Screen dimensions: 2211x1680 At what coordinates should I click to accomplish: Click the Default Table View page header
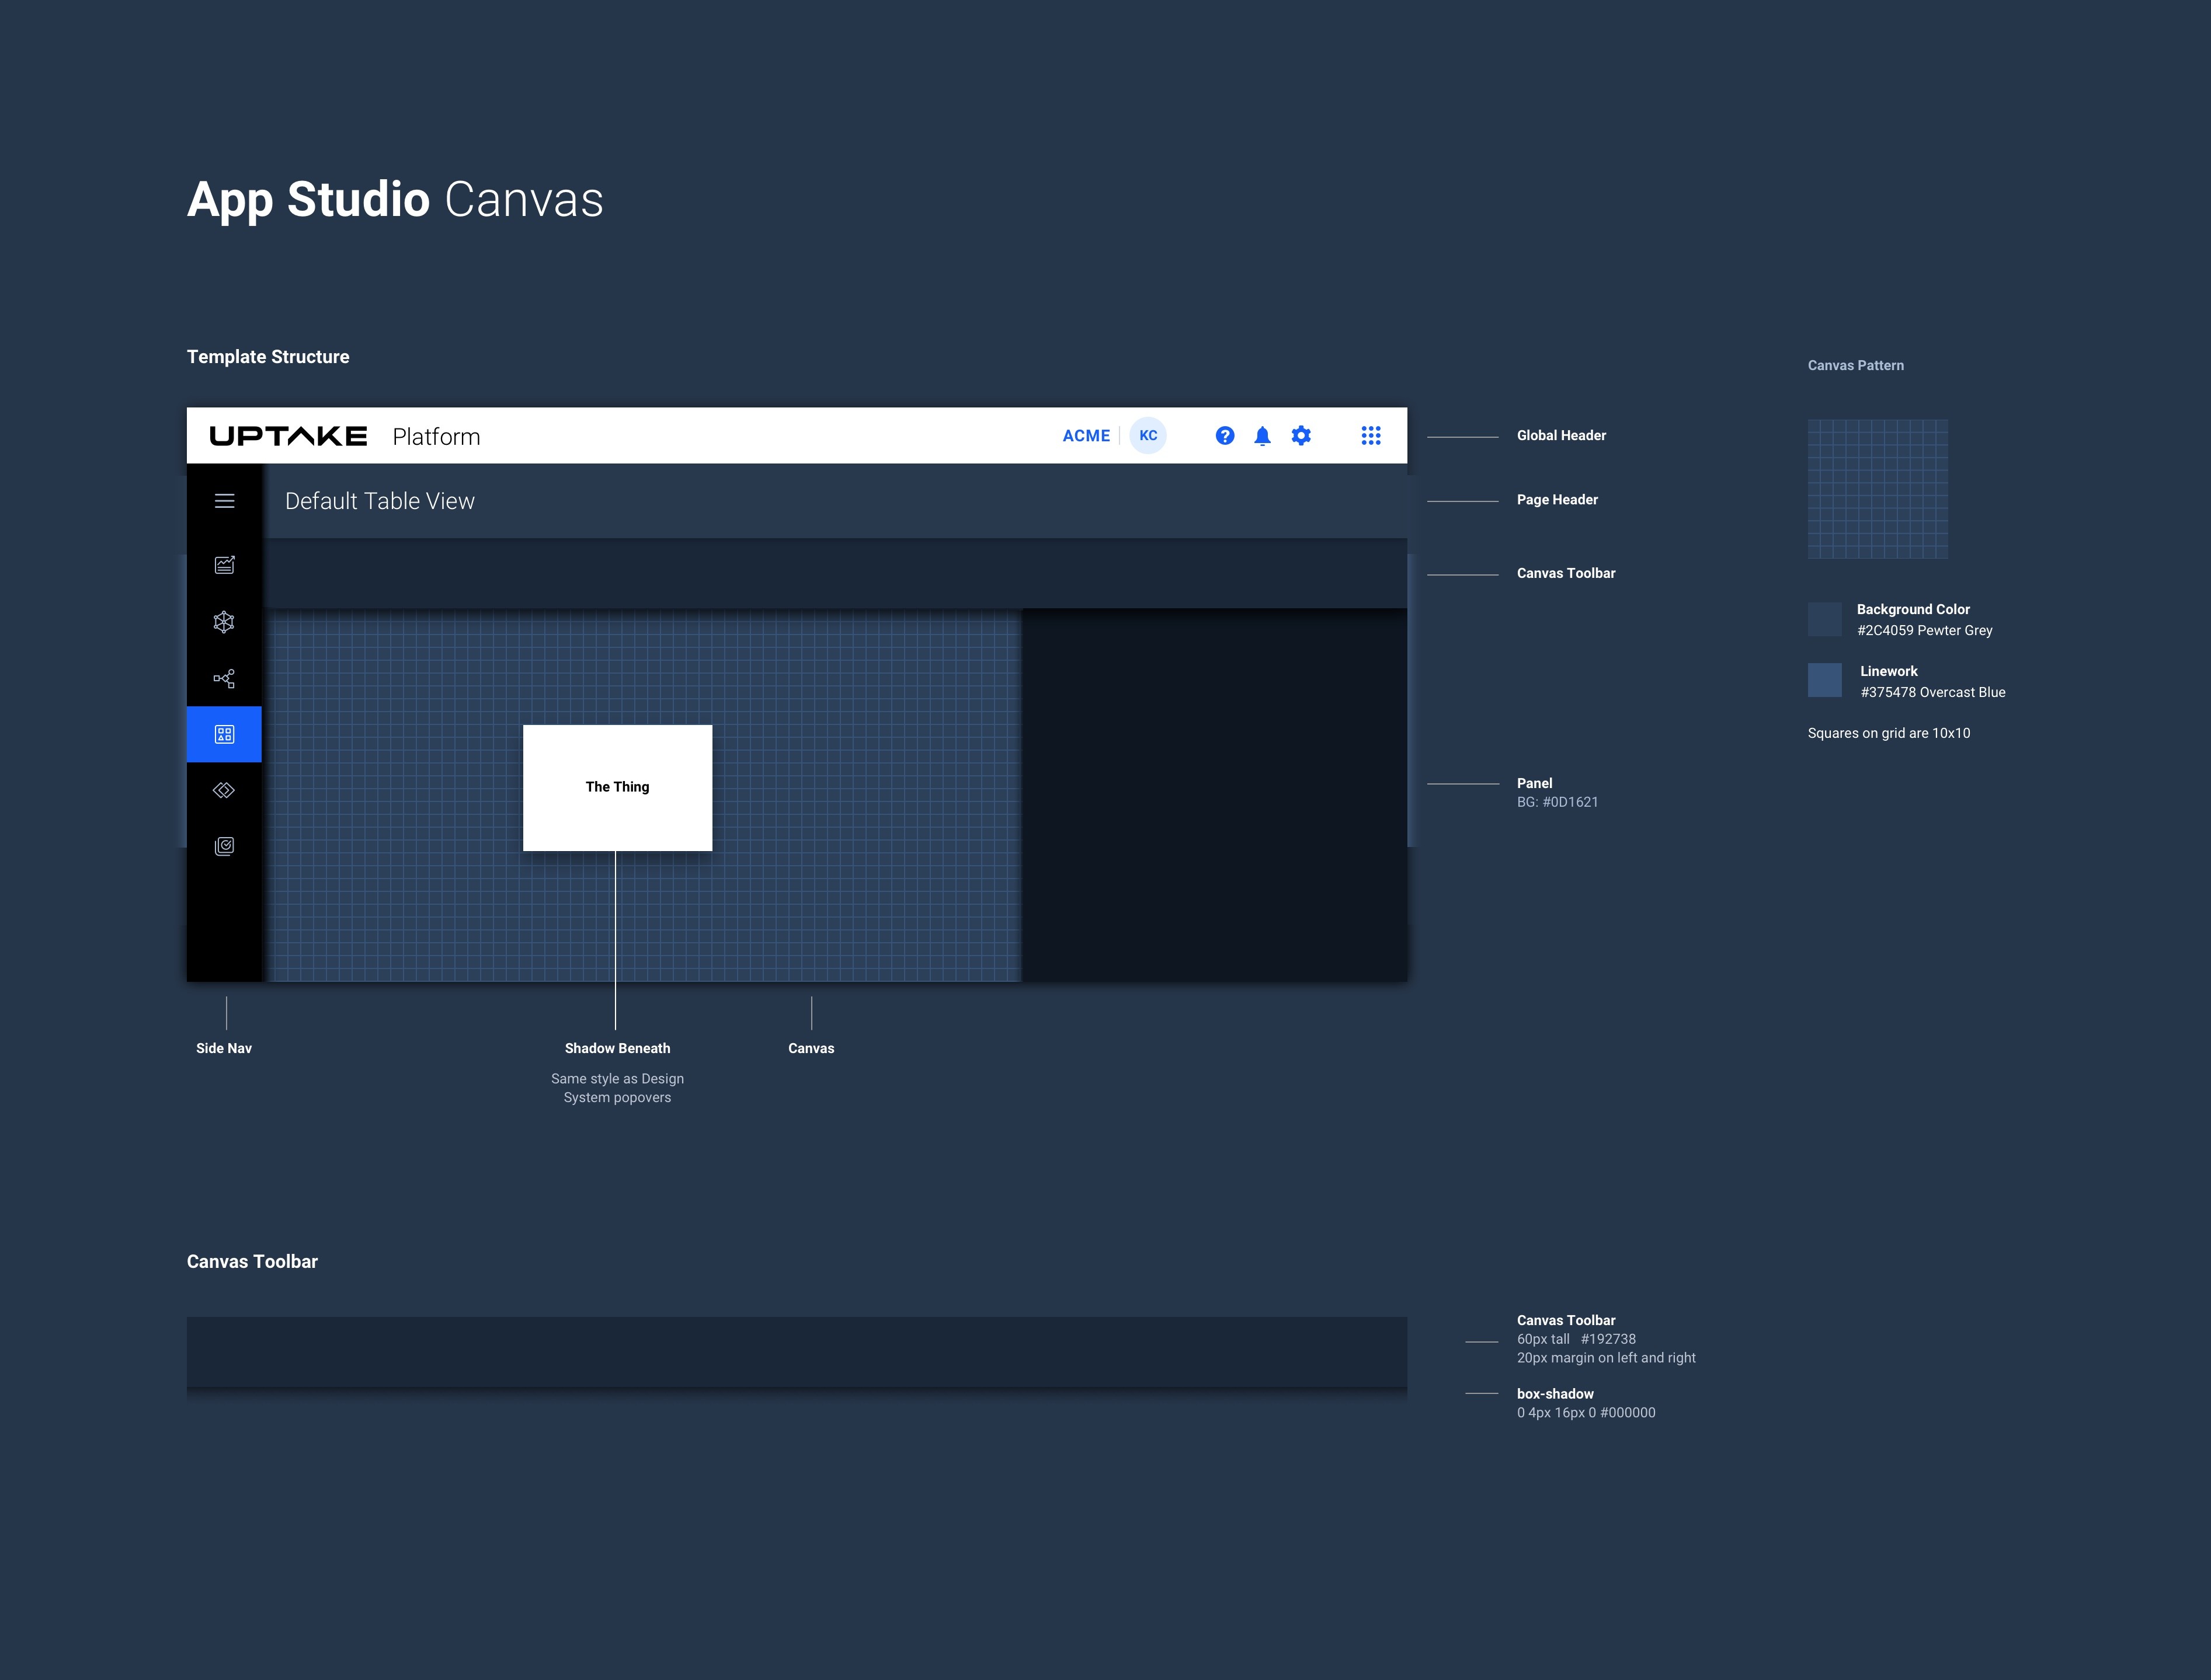[x=380, y=501]
